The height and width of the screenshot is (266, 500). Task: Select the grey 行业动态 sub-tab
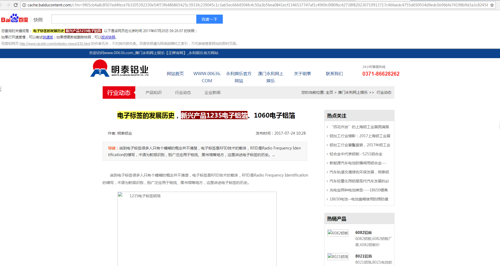[183, 92]
